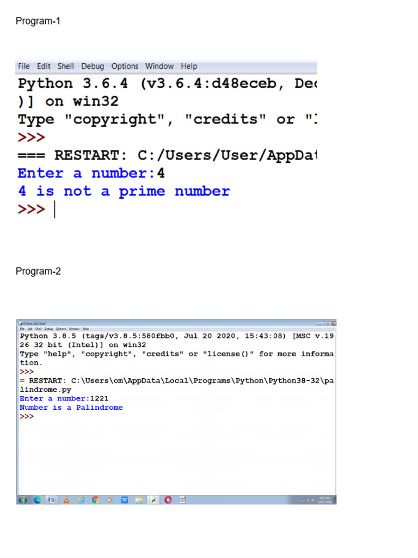Open the orange media player taskbar icon
This screenshot has height=558, width=418.
[109, 500]
